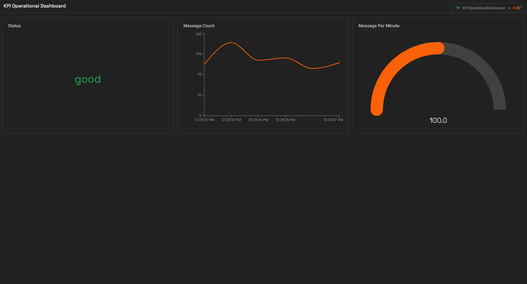This screenshot has width=527, height=284.
Task: Click the 12:28:14 PM axis timestamp
Action: pyautogui.click(x=258, y=120)
